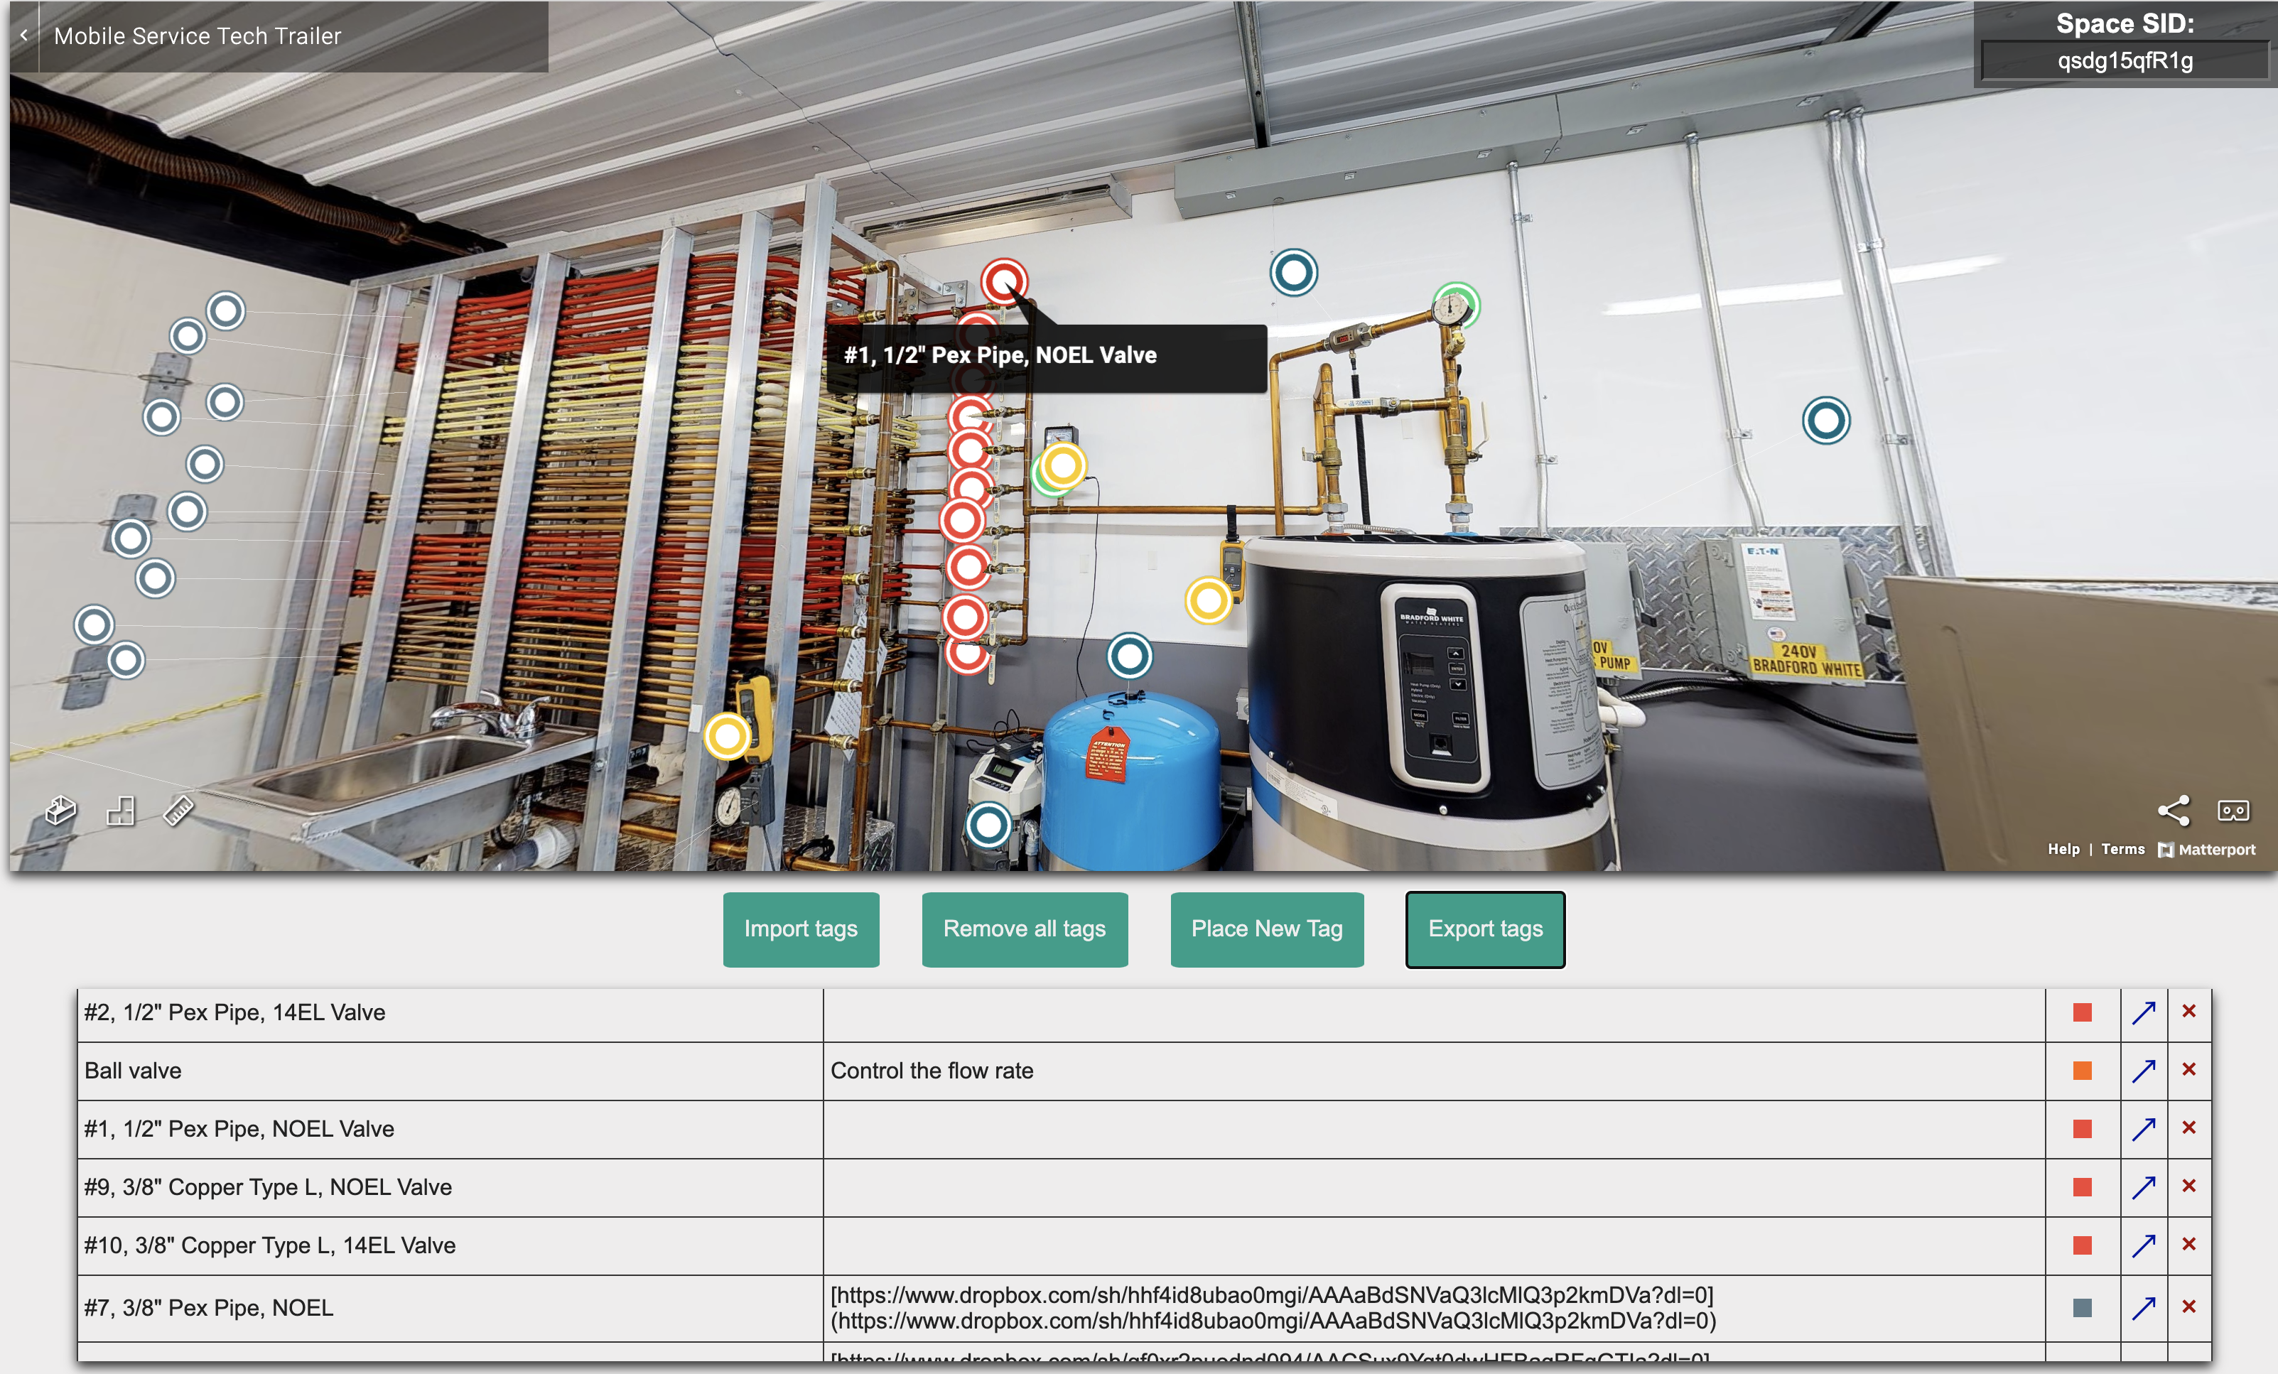Open the Help link in viewer
Screen dimensions: 2278x1374
[x=2063, y=849]
